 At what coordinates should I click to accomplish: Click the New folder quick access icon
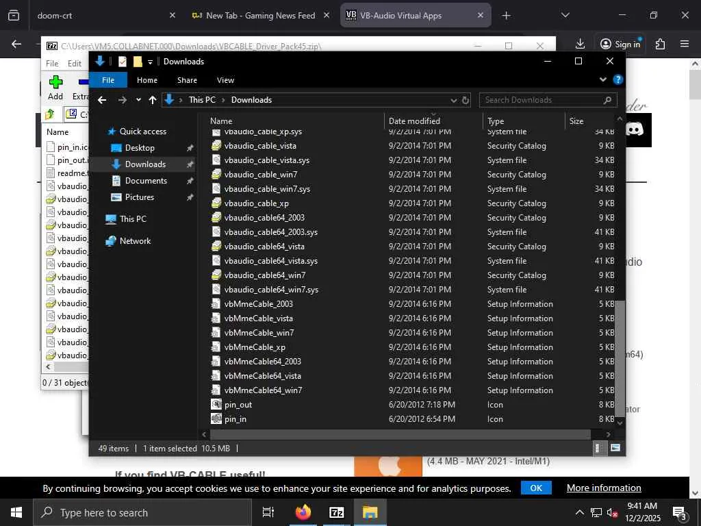point(138,61)
